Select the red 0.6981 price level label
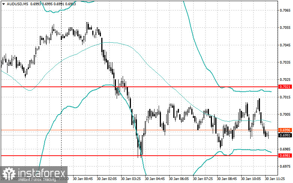Screen dimensions: 293x183 pyautogui.click(x=285, y=156)
